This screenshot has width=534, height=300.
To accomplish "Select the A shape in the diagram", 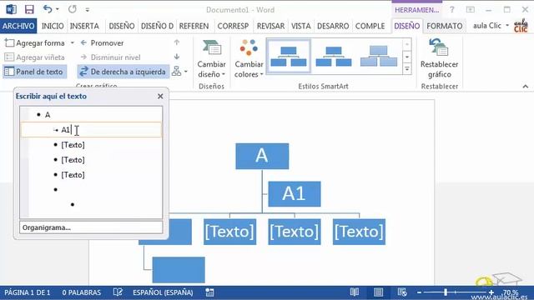I will click(262, 156).
